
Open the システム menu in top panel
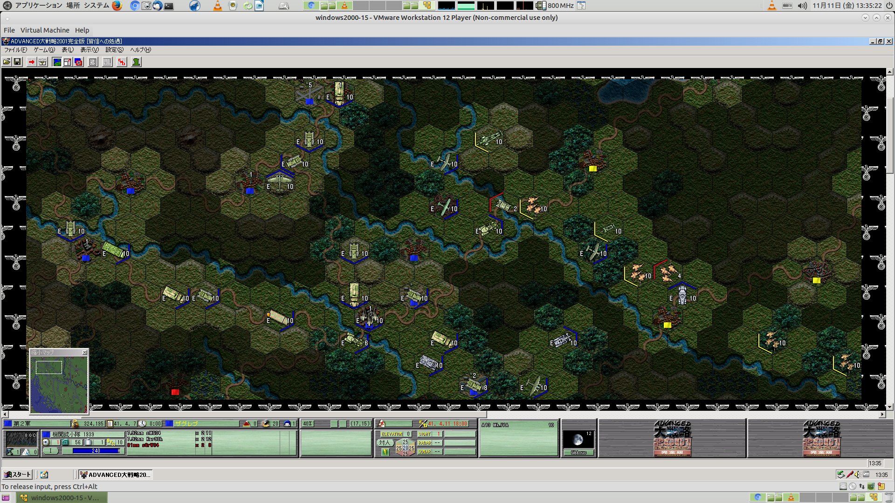[96, 6]
